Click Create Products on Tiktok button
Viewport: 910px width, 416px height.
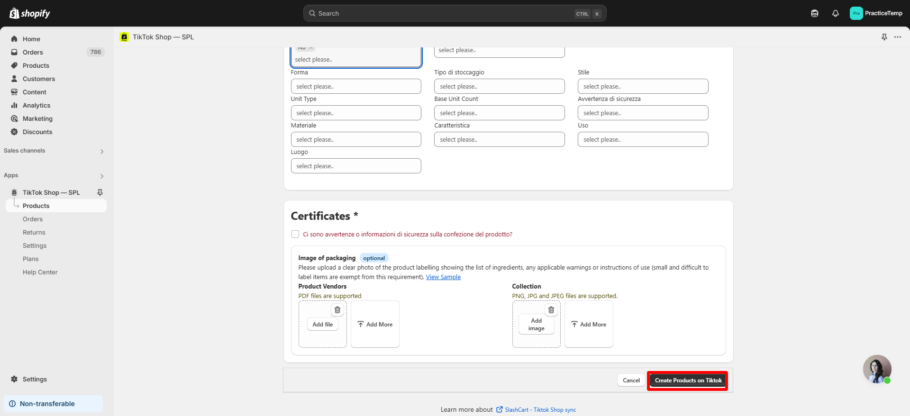[688, 380]
